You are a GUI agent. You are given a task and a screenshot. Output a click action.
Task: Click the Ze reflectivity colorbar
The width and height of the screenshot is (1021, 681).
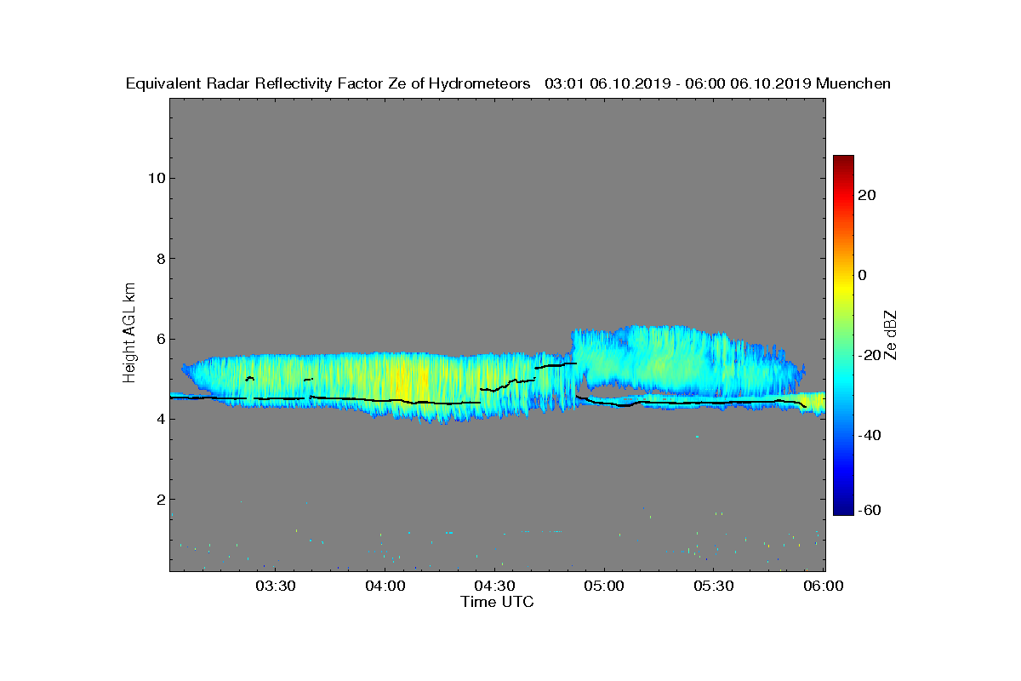tap(843, 335)
